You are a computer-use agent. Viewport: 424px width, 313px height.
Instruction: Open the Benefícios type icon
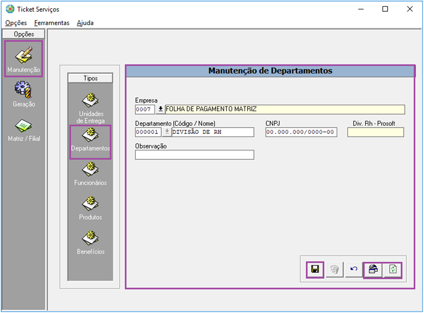click(x=91, y=238)
